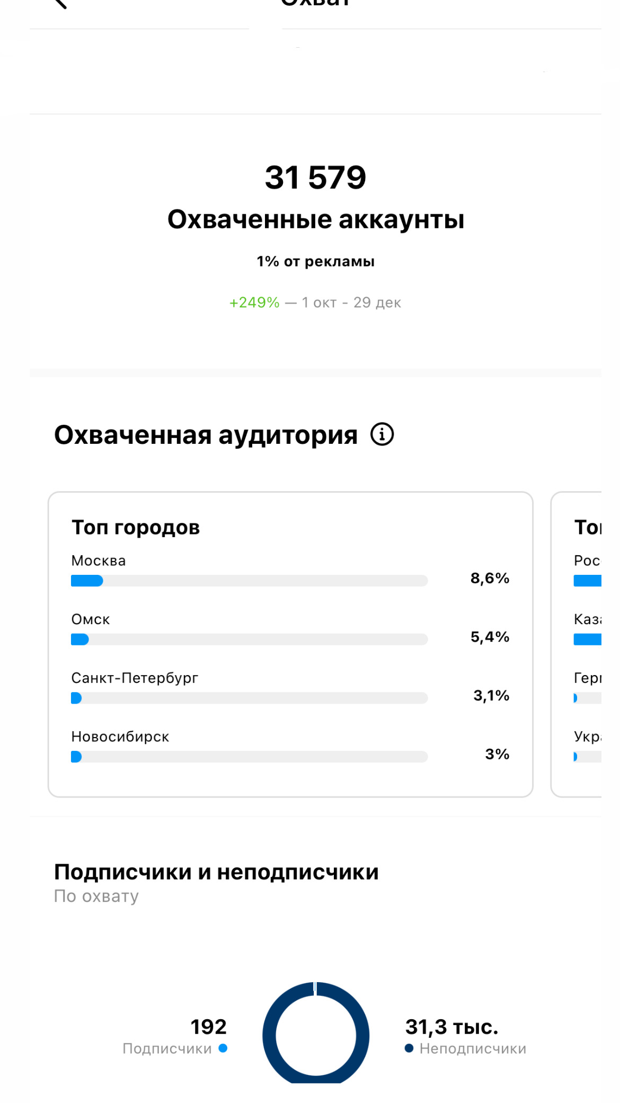Click the dark blue Неподписчики legend dot
Screen dimensions: 620x1103
(409, 1048)
